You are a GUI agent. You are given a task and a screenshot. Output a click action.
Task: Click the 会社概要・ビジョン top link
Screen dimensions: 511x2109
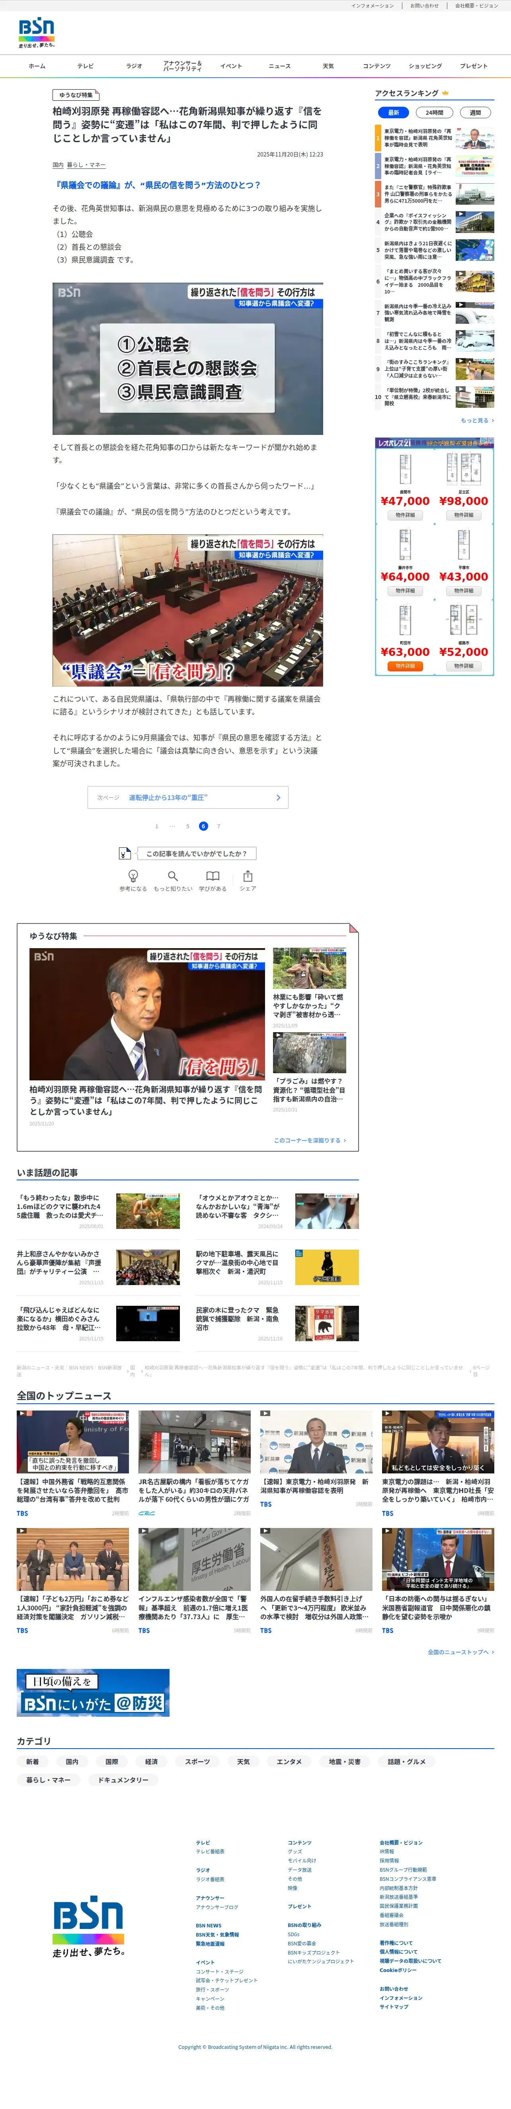point(477,6)
